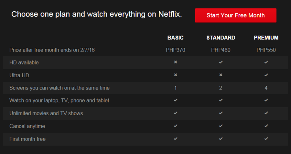Click the Standard screens count of 2
This screenshot has height=154, width=291.
[221, 88]
